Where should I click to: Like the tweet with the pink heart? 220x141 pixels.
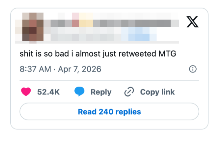(26, 92)
